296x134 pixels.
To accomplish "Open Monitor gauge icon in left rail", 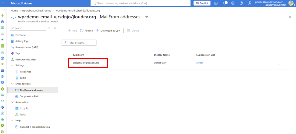I will point(2,113).
